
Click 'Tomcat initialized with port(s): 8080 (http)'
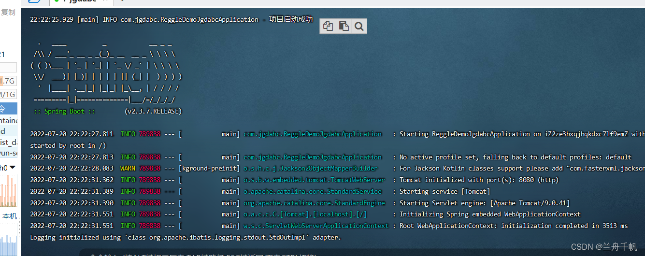pyautogui.click(x=479, y=180)
